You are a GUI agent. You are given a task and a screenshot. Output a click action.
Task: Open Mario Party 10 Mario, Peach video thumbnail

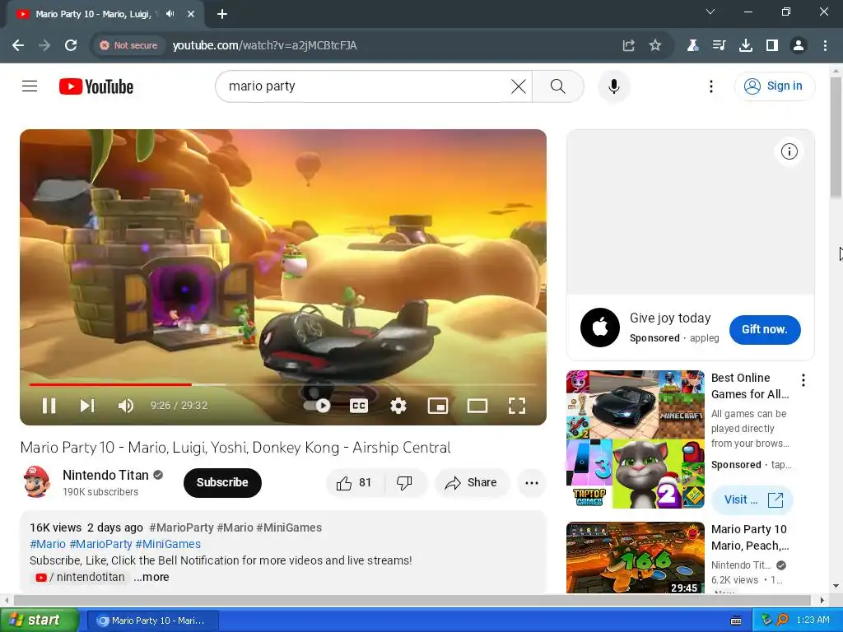(635, 557)
